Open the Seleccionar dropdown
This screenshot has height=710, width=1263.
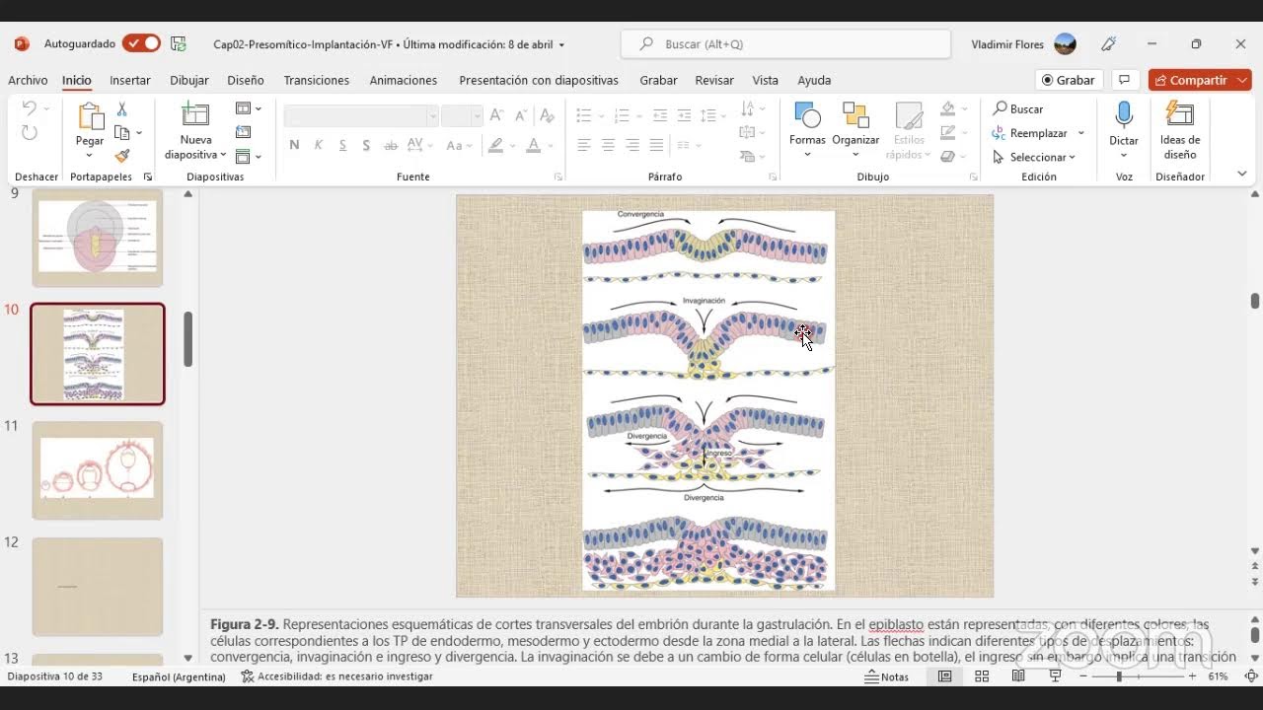(1034, 157)
